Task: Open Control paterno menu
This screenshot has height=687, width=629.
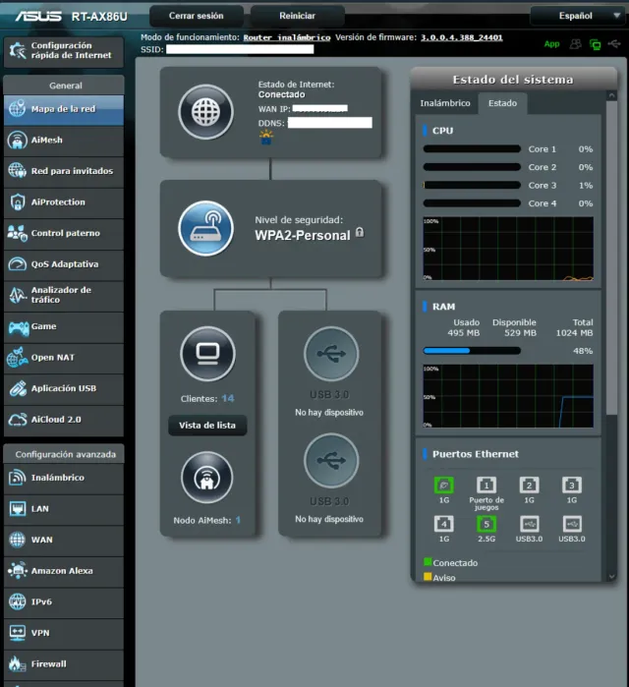Action: tap(64, 234)
